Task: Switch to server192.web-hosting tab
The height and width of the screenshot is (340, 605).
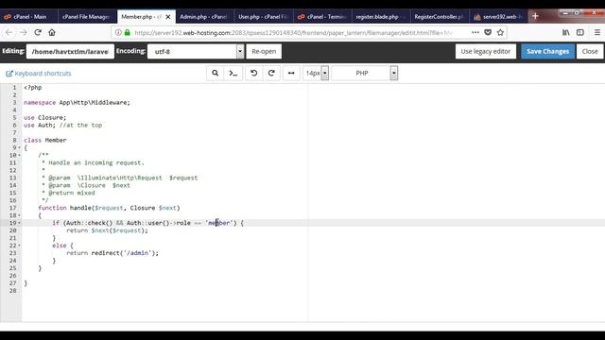Action: (498, 17)
